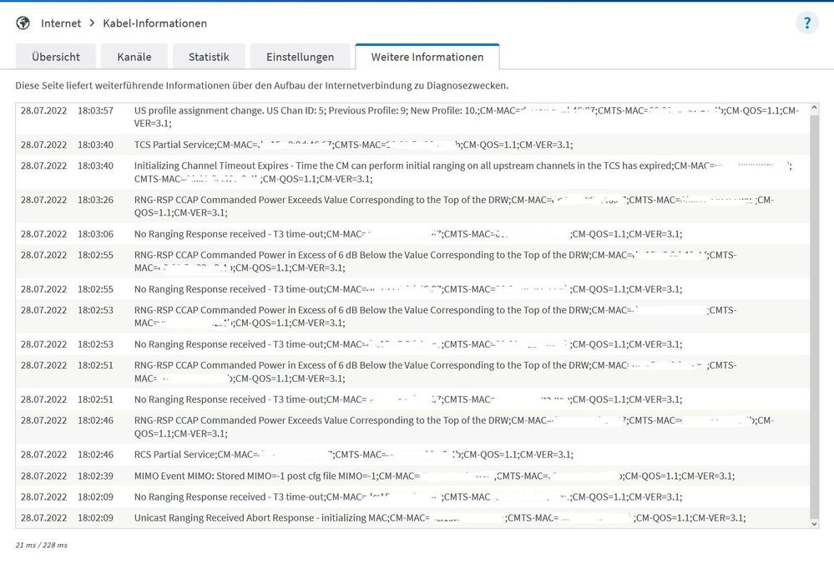Click the 18:03:06 No Ranging Response entry
This screenshot has height=565, width=834.
tap(412, 234)
